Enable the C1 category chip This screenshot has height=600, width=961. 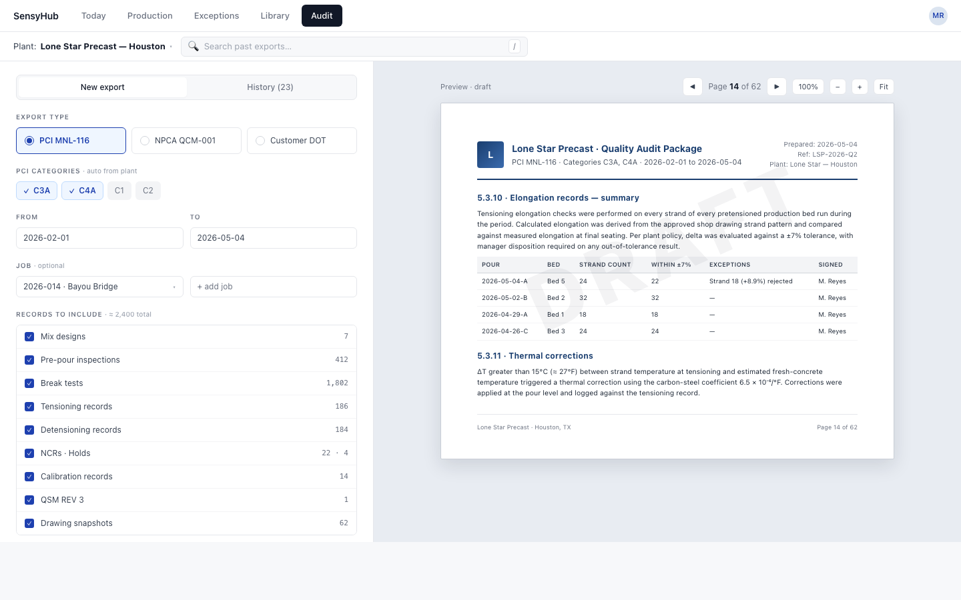point(119,191)
